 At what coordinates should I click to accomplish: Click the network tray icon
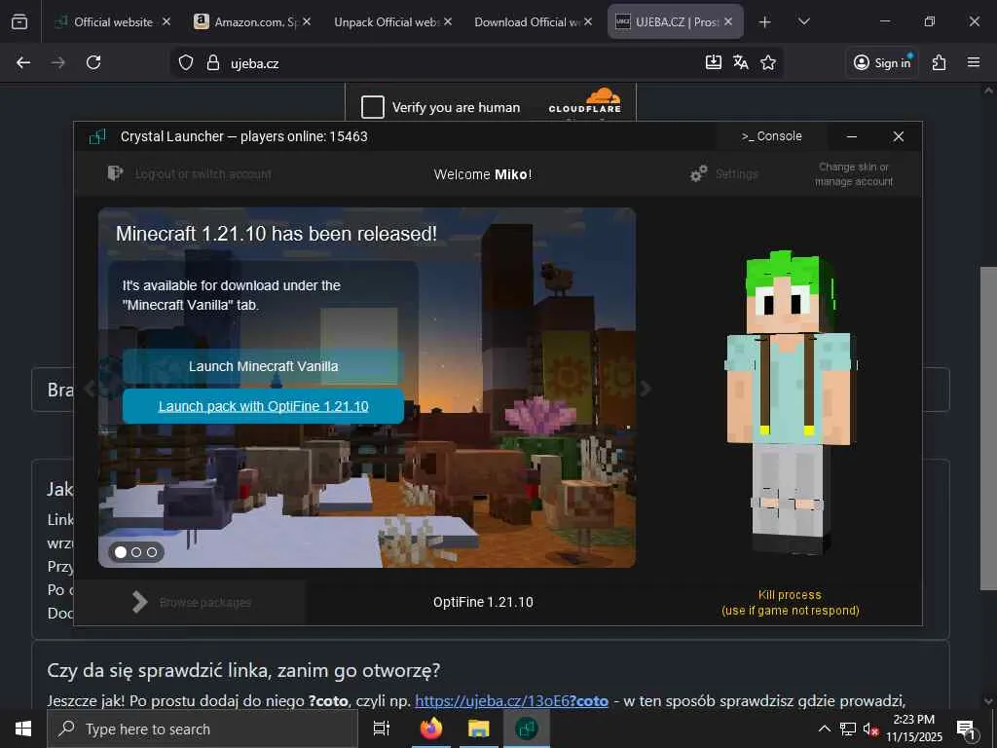(x=848, y=729)
